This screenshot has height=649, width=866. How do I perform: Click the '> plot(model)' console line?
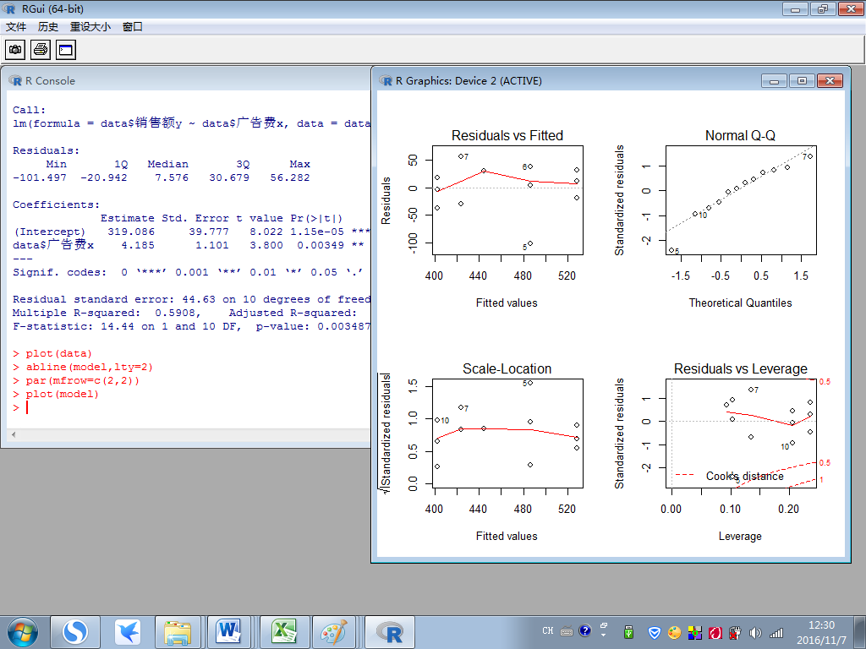click(x=56, y=394)
